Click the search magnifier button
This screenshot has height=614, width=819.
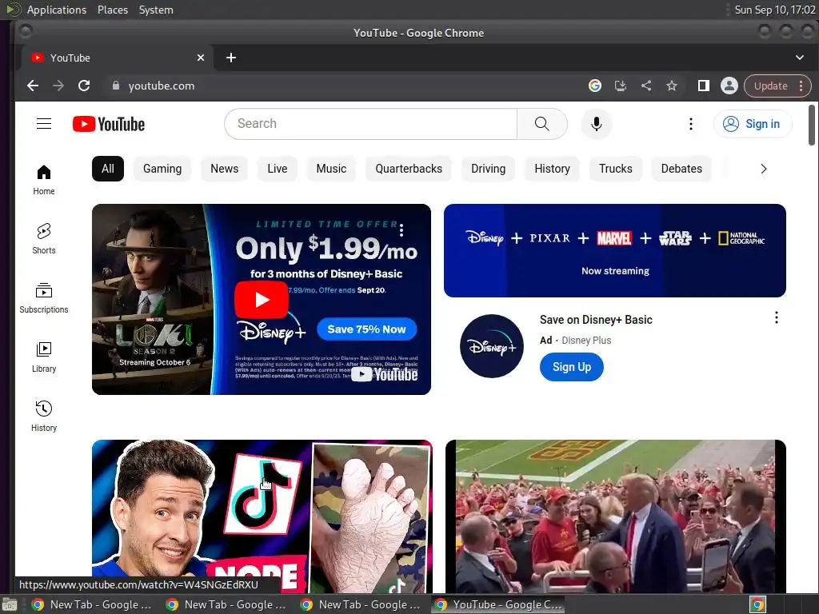(541, 124)
